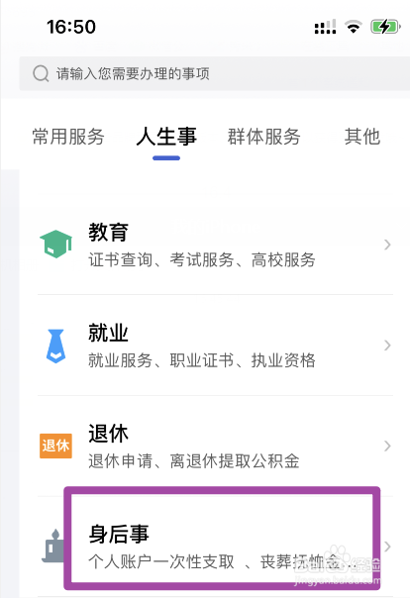Switch to the 常用服务 tab
This screenshot has height=598, width=410.
tap(68, 137)
